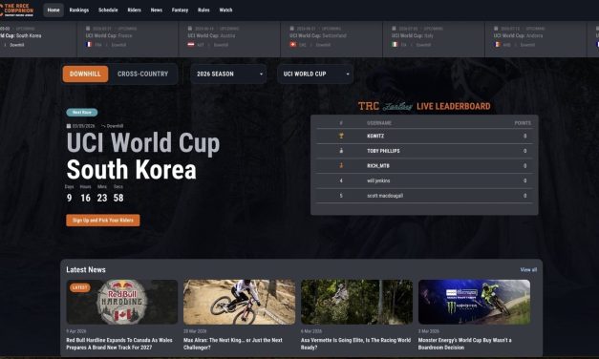Image resolution: width=599 pixels, height=359 pixels.
Task: Click the LATEST badge on news card
Action: pos(80,287)
